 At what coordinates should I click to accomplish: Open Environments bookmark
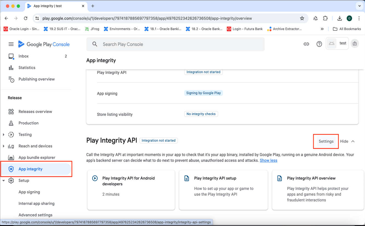[x=122, y=29]
